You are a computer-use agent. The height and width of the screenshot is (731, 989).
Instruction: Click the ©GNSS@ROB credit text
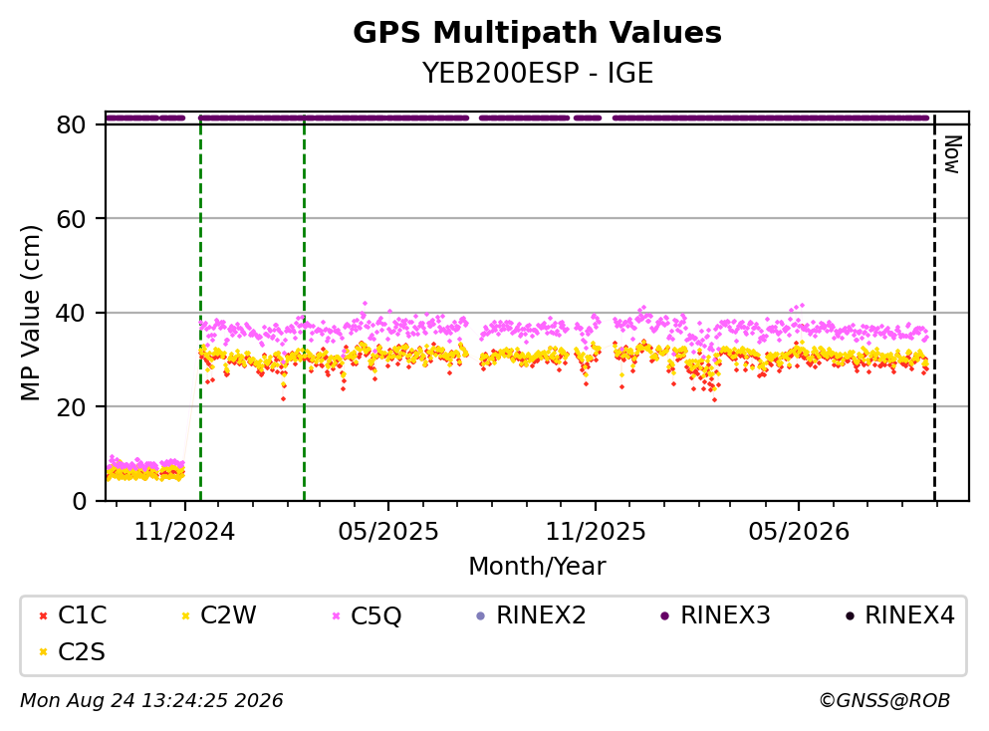point(884,701)
